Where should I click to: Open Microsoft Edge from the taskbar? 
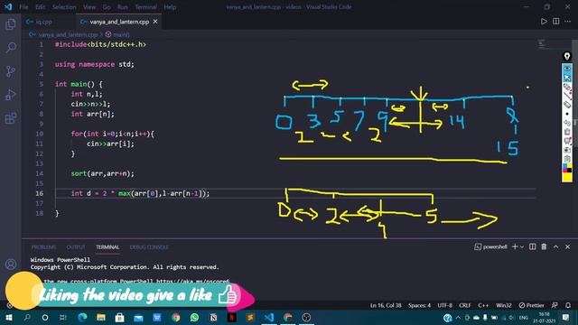(82, 317)
